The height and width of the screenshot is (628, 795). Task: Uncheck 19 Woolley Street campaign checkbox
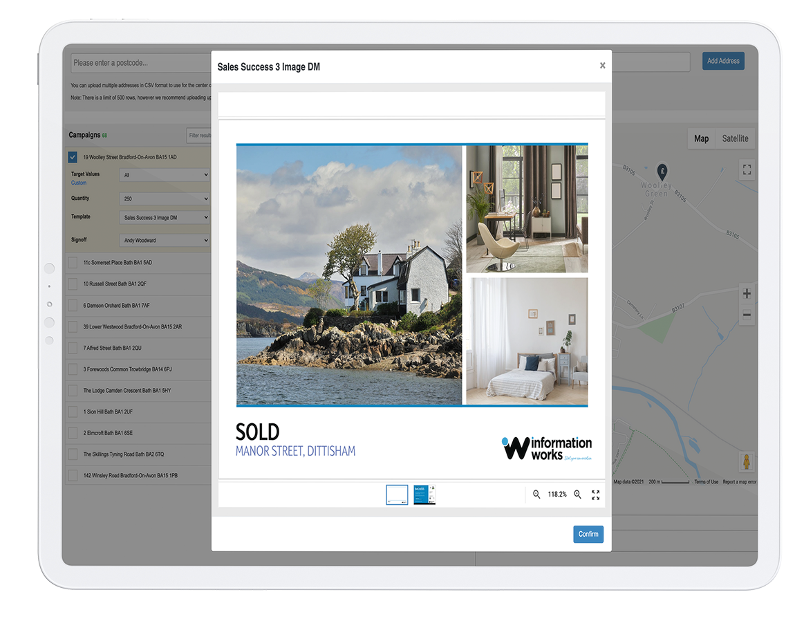(x=73, y=158)
